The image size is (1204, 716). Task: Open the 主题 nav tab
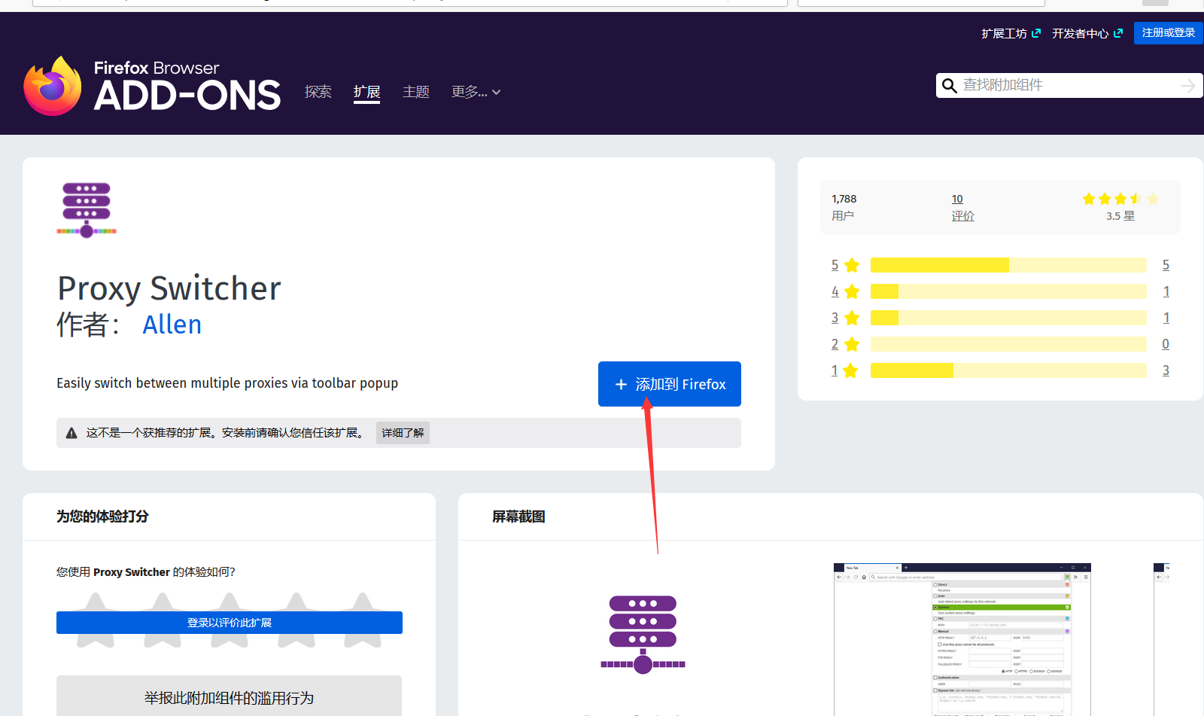click(416, 92)
